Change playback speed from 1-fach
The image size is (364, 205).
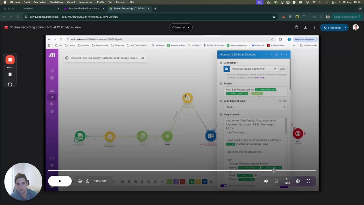click(287, 181)
